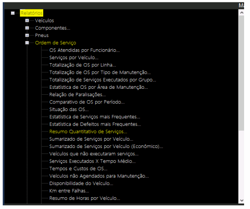250x209 pixels.
Task: Open Relação de Paralisações... report
Action: coord(77,95)
